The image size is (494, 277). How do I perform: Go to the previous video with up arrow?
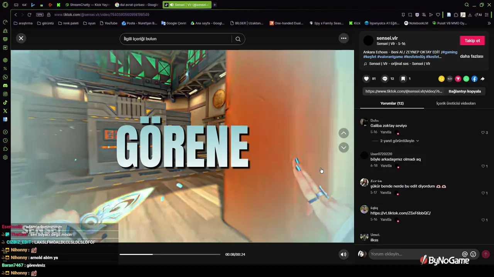[x=343, y=133]
